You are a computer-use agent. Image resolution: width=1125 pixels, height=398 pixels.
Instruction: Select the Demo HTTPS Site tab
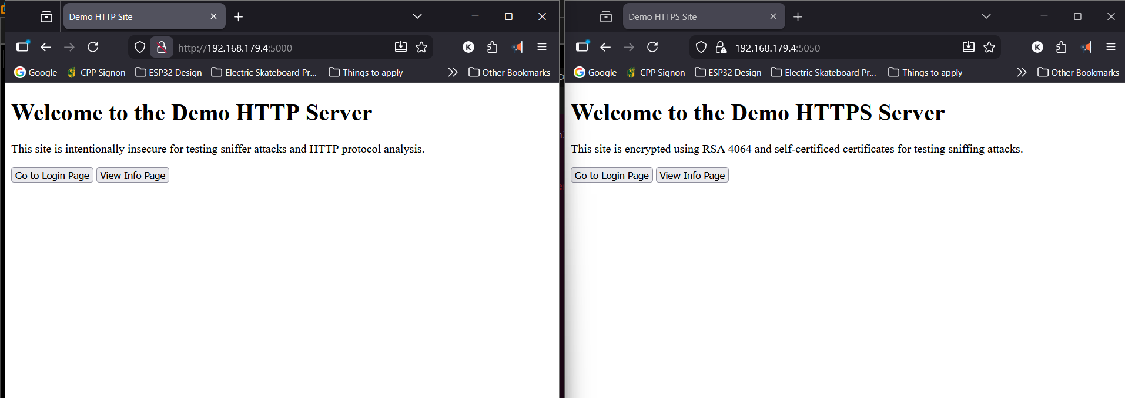click(694, 17)
